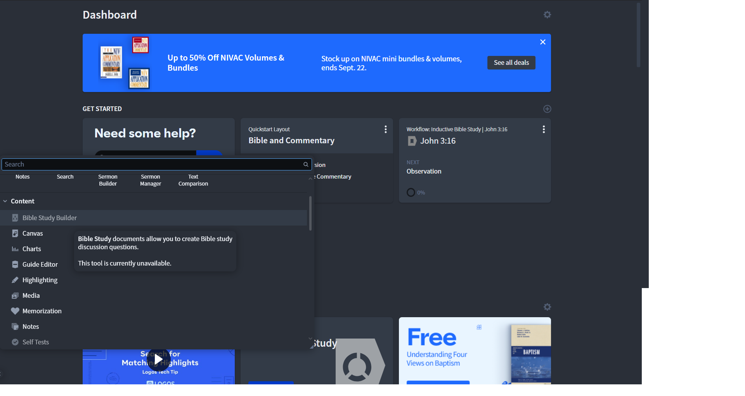Select Bible Study Builder row
This screenshot has width=745, height=396.
tap(153, 218)
